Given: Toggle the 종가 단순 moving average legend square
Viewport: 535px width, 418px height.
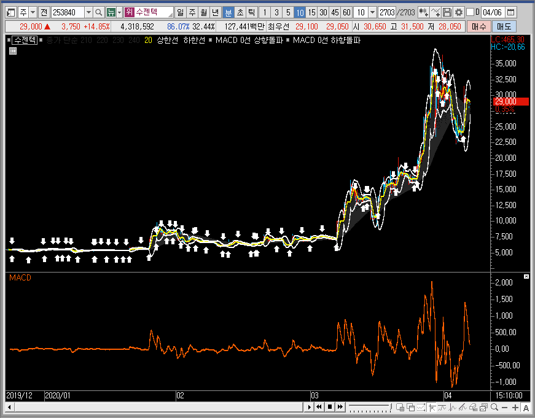Looking at the screenshot, I should tap(41, 41).
